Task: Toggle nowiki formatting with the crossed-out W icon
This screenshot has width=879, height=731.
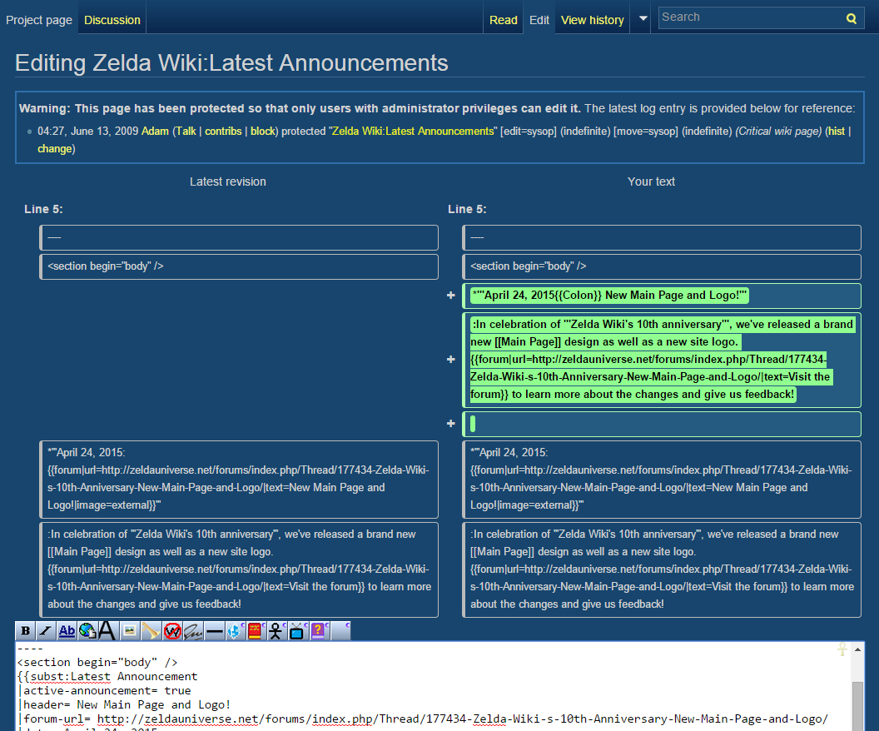Action: [172, 631]
